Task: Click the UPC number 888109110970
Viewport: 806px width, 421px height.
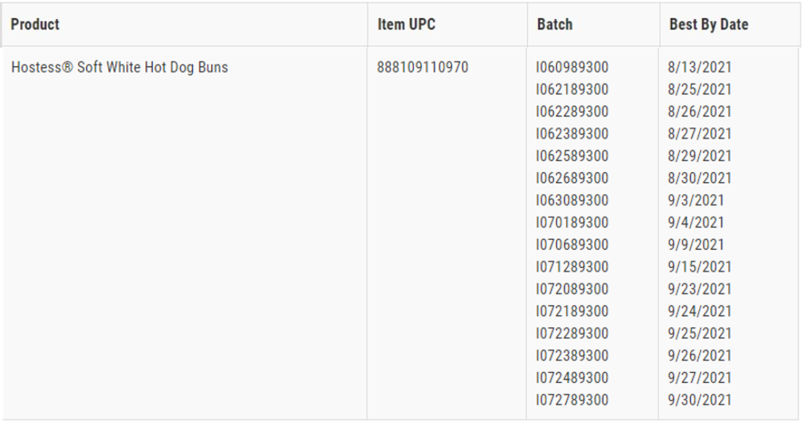Action: (x=422, y=67)
